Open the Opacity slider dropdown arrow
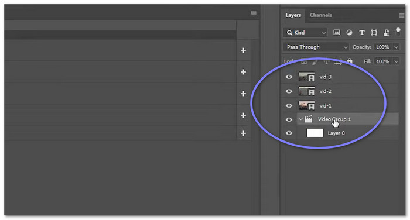This screenshot has width=410, height=220. (396, 47)
